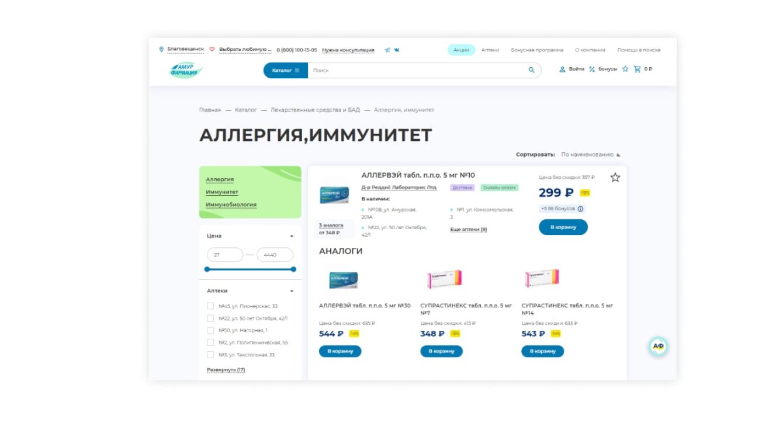Image resolution: width=783 pixels, height=429 pixels.
Task: Expand the full pharmacy list Развернуть (17)
Action: pyautogui.click(x=226, y=370)
